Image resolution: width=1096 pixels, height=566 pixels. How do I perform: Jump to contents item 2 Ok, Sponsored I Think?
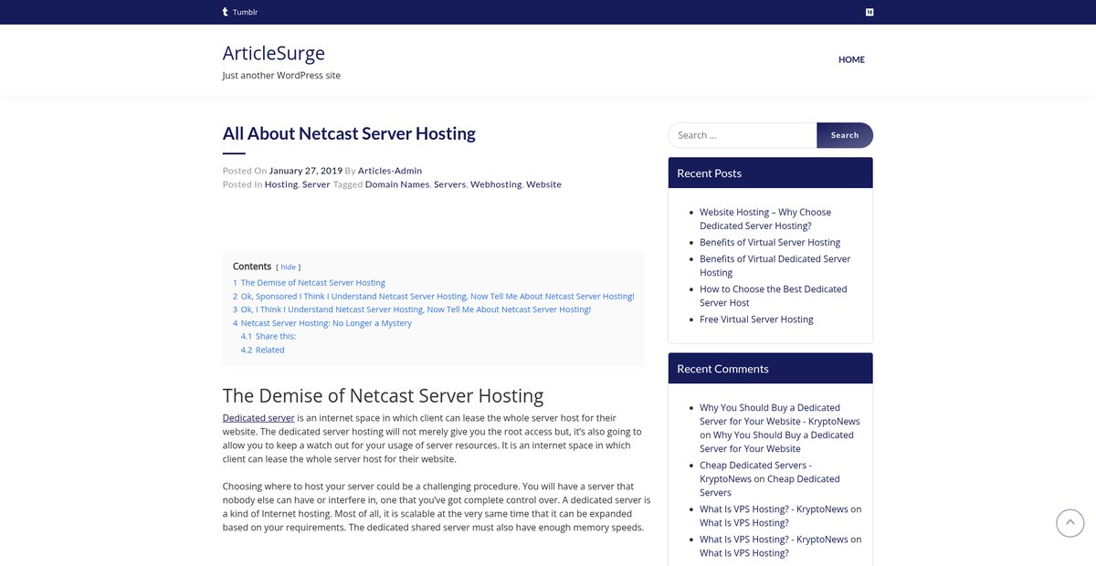pos(433,297)
